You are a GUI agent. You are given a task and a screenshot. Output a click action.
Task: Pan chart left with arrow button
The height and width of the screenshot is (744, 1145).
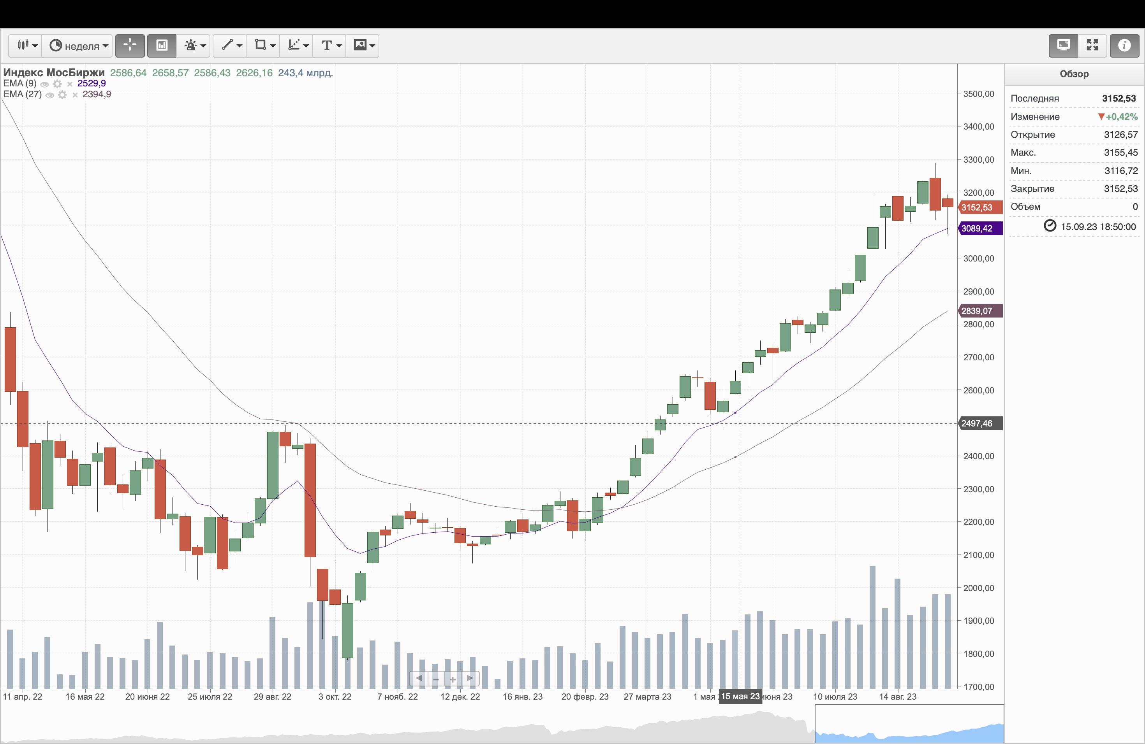419,679
